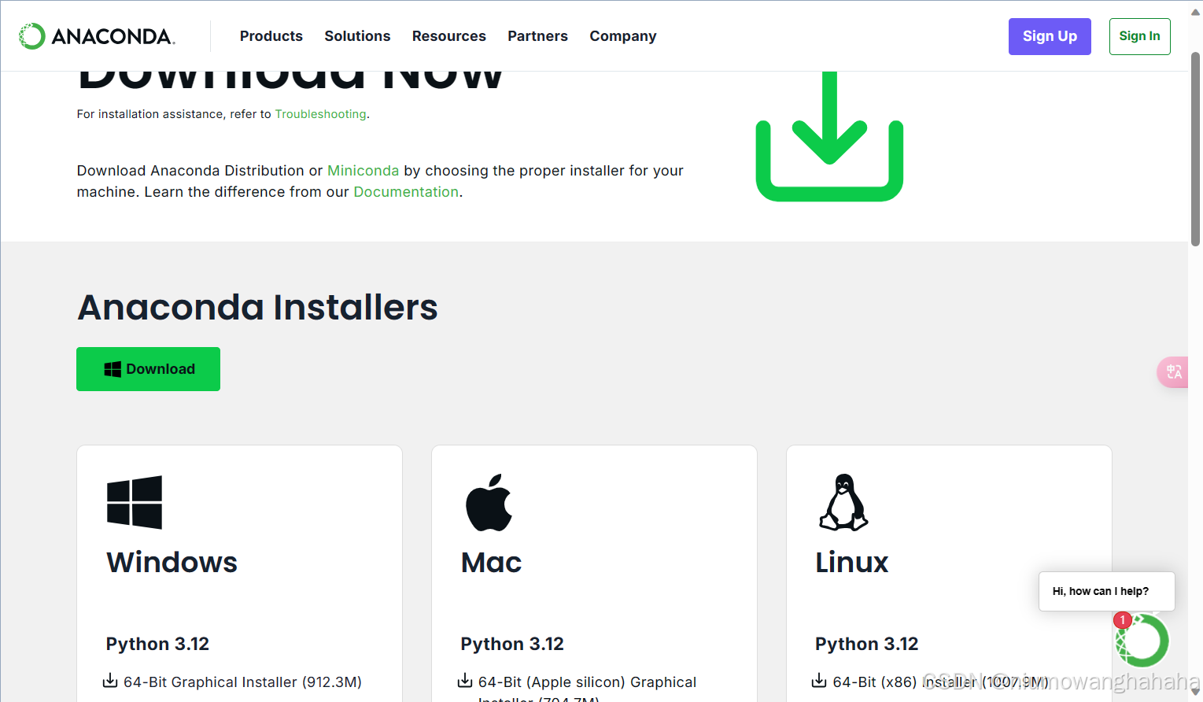The height and width of the screenshot is (702, 1203).
Task: Open the Troubleshooting link
Action: tap(320, 114)
